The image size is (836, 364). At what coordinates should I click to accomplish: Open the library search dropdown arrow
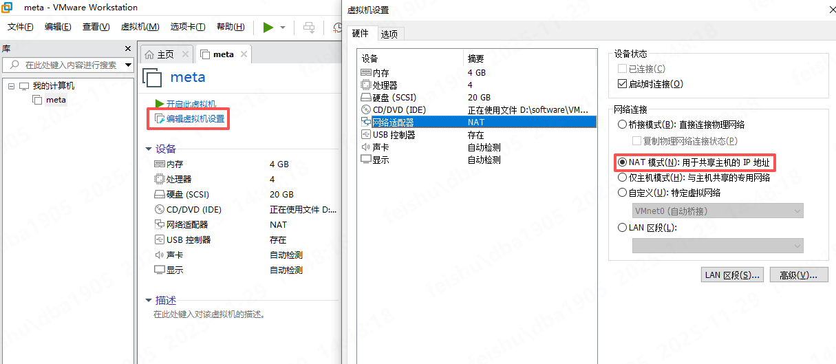pyautogui.click(x=128, y=65)
